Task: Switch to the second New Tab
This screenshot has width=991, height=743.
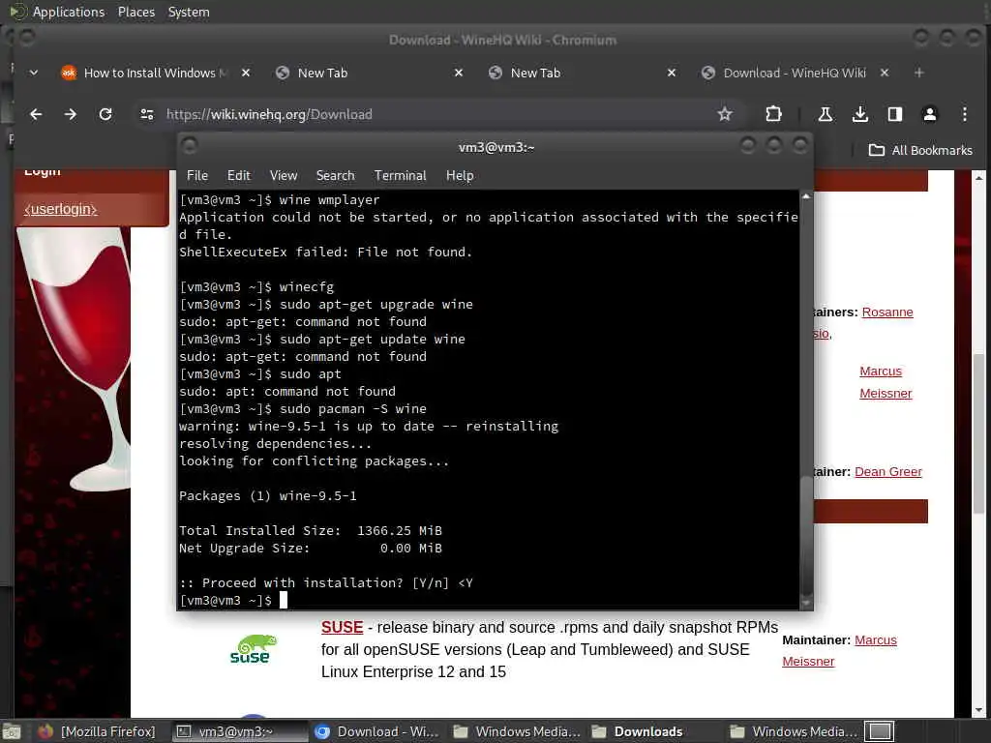Action: tap(582, 73)
